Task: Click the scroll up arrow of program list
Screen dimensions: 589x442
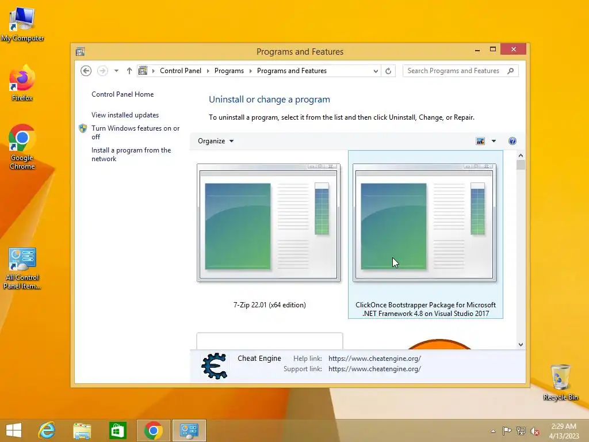Action: pyautogui.click(x=521, y=155)
